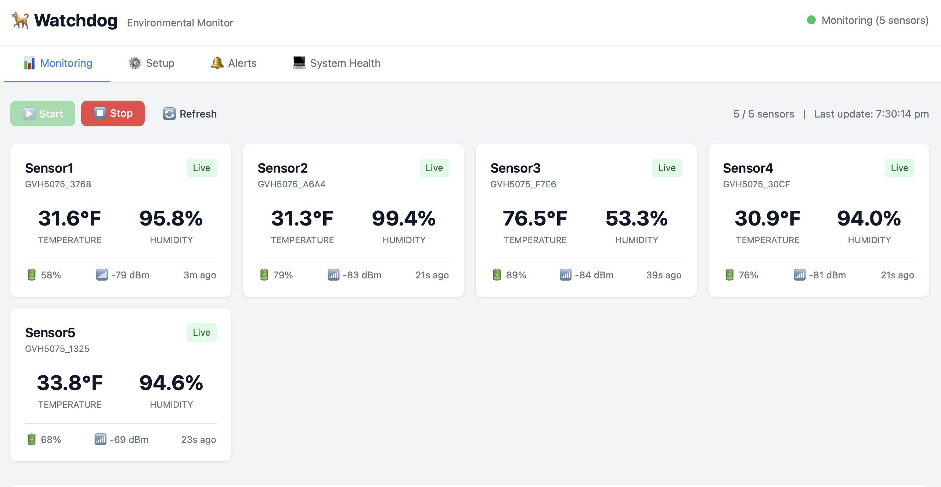The height and width of the screenshot is (487, 941).
Task: Click Sensor5 signal strength icon
Action: coord(100,439)
